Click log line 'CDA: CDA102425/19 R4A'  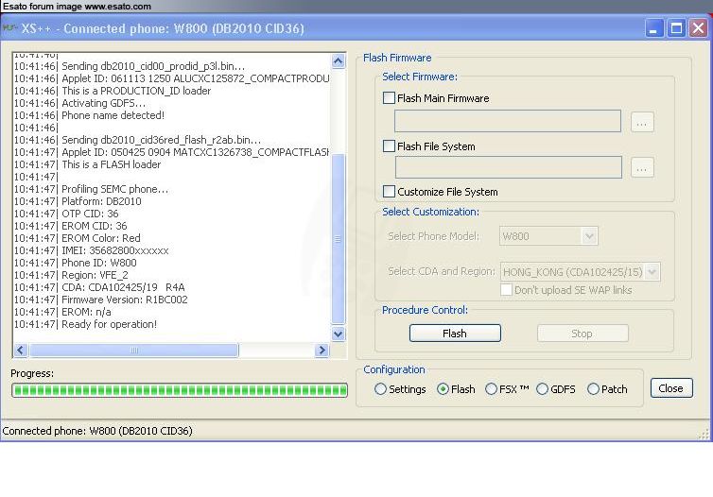pyautogui.click(x=123, y=287)
